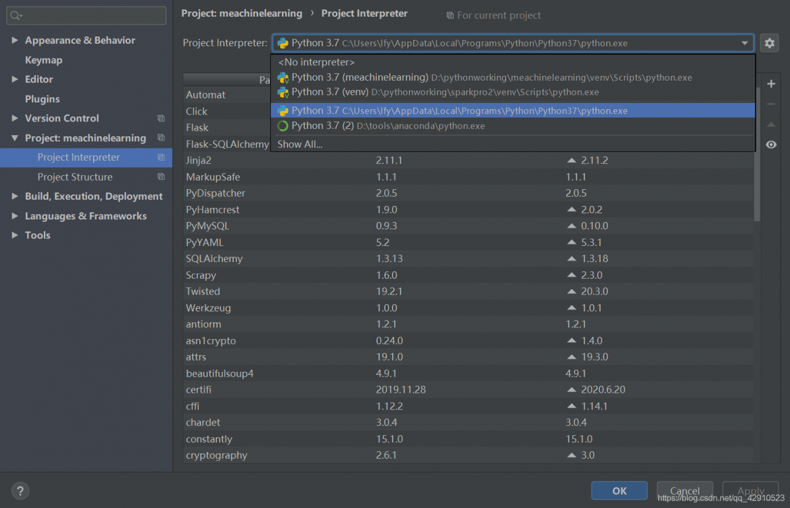Collapse the Project: meachinelearning section
The width and height of the screenshot is (790, 508).
15,138
